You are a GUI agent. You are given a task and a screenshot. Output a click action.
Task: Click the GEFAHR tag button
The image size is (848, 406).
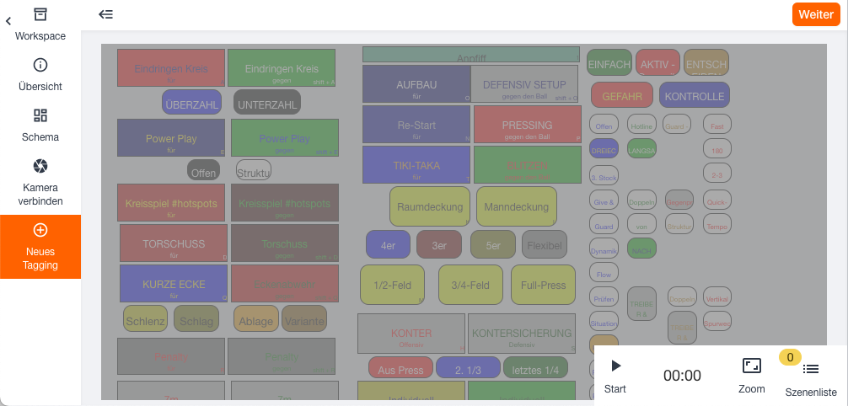click(622, 95)
